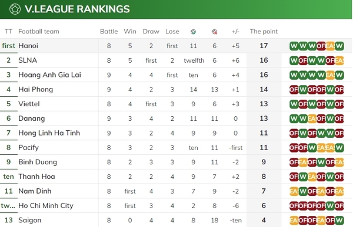This screenshot has width=353, height=227.
Task: Click Nam Dinh's green W form badge
Action: (x=303, y=191)
